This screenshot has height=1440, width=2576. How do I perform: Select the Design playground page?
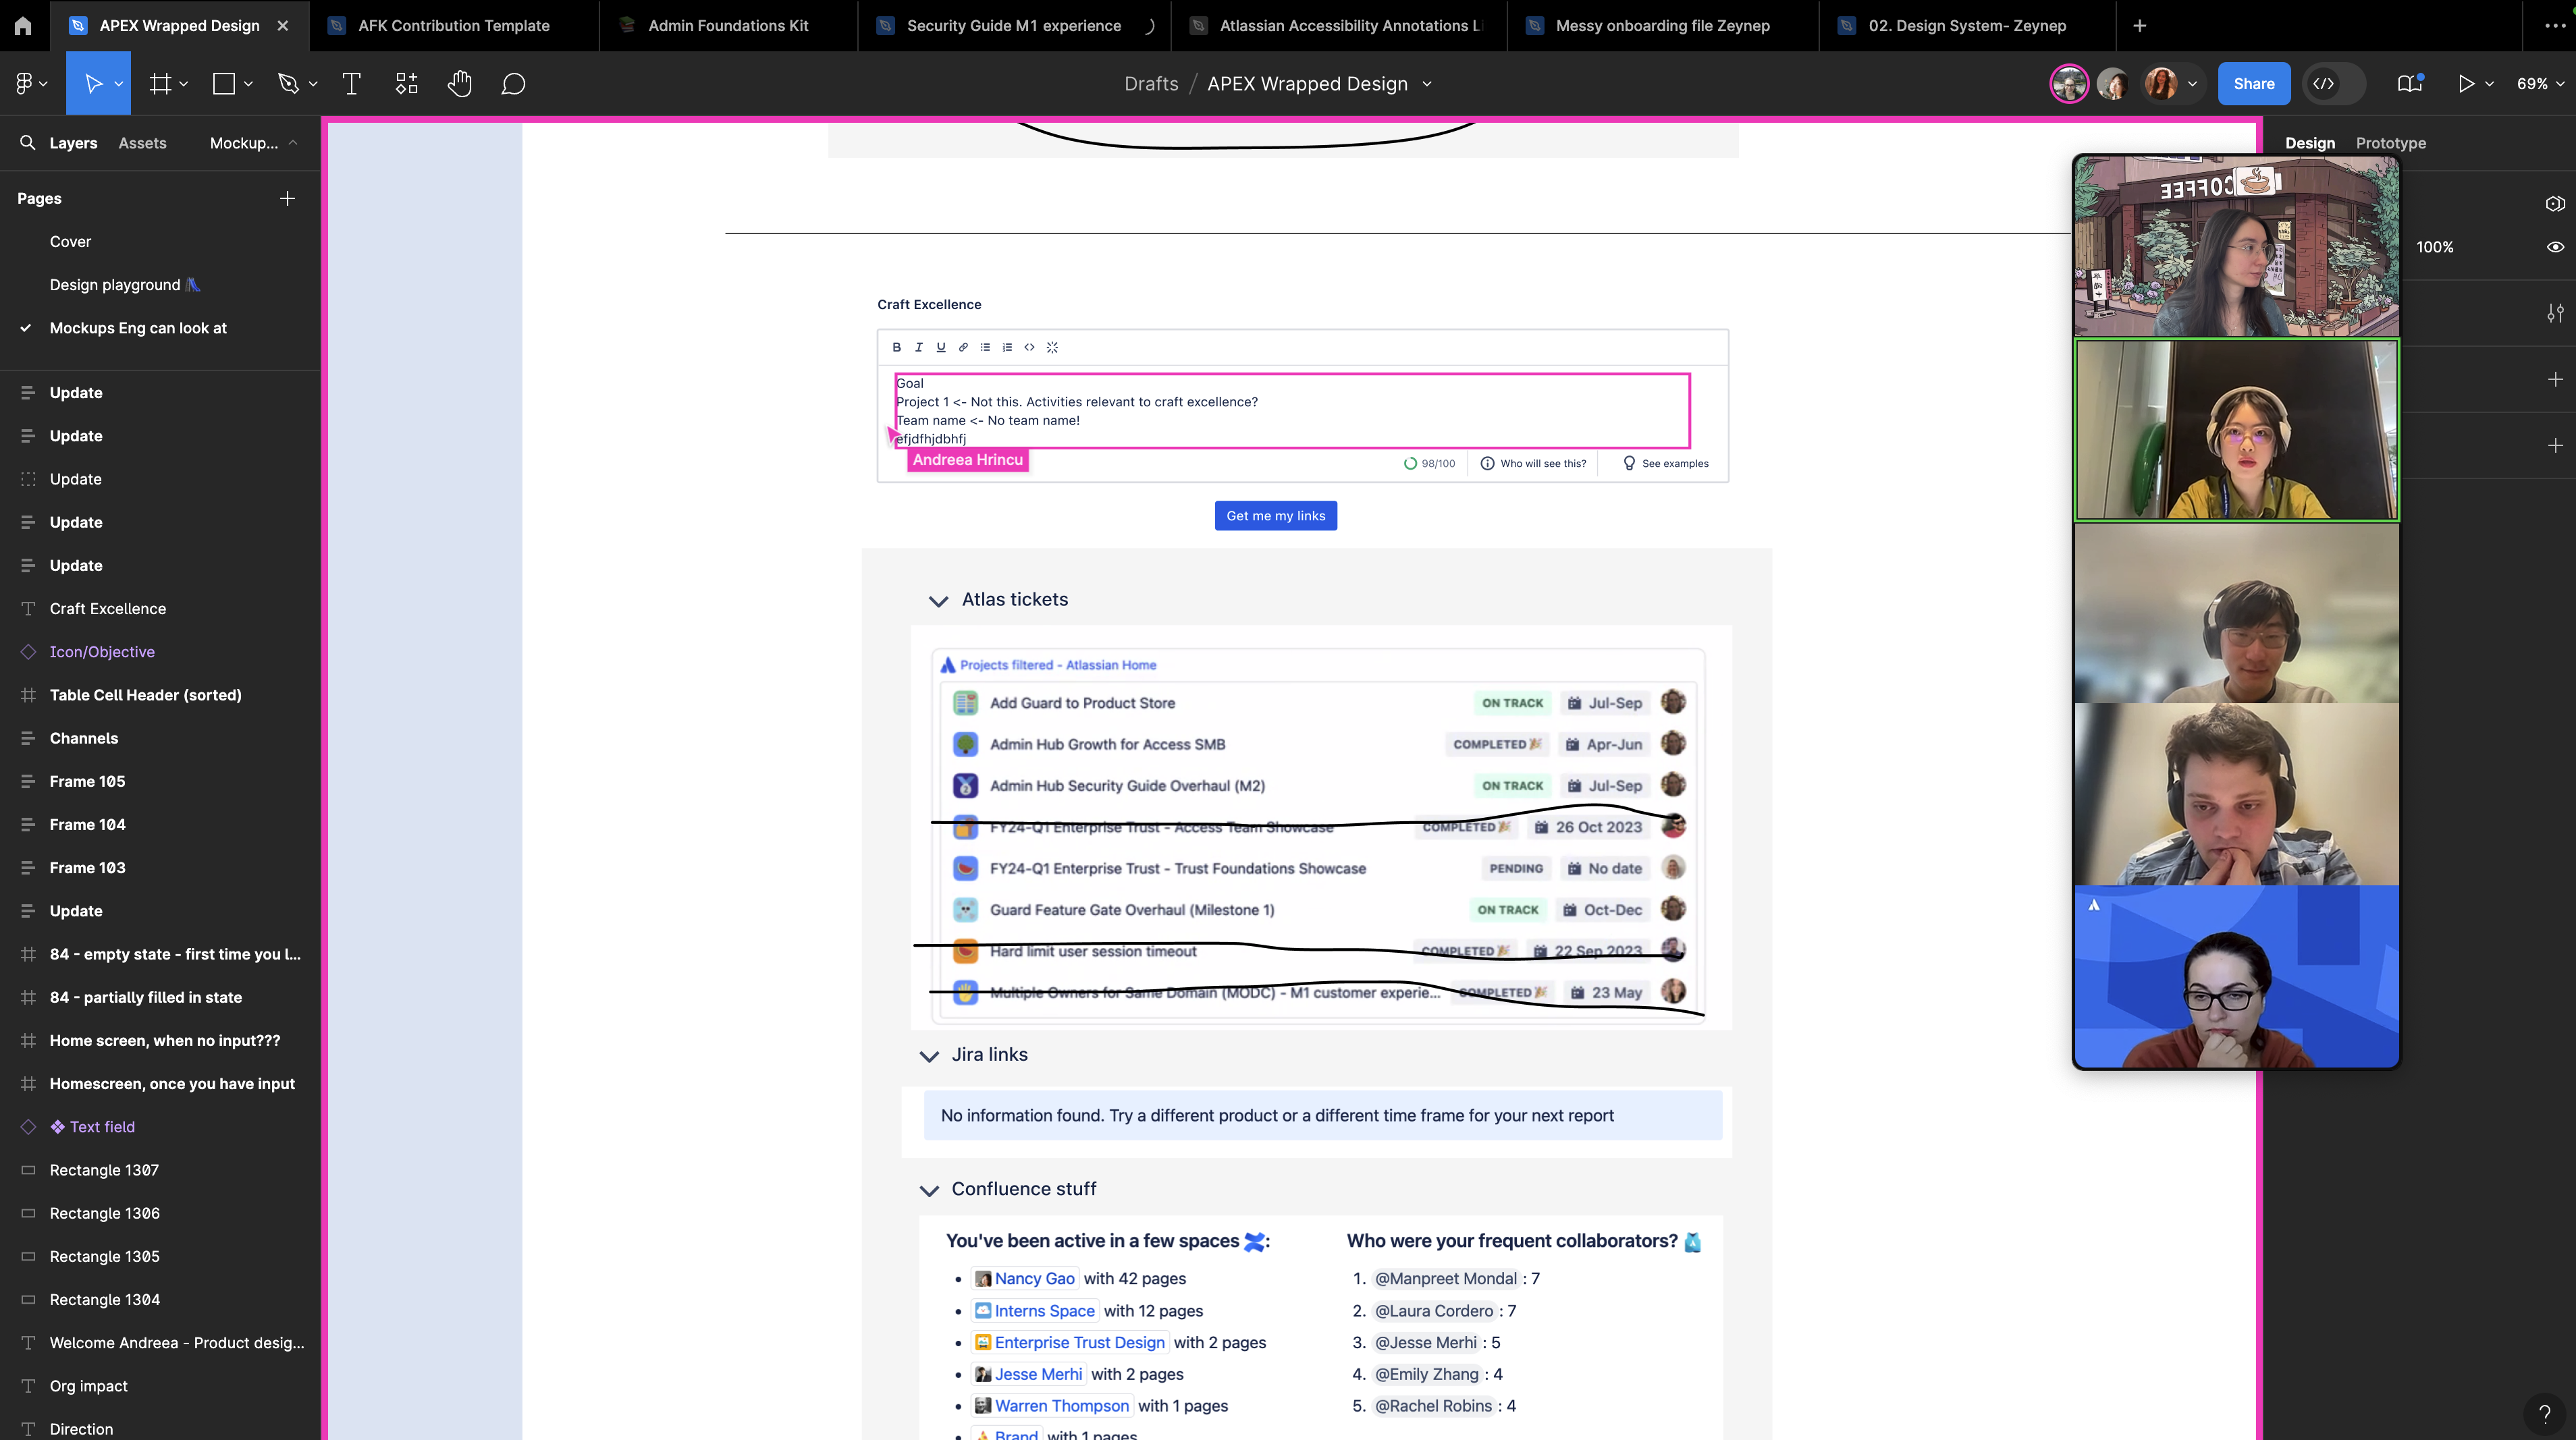[x=115, y=285]
